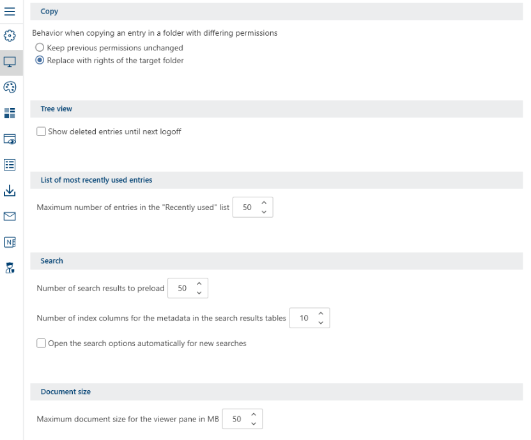Image resolution: width=531 pixels, height=440 pixels.
Task: Open the gear settings section
Action: click(10, 36)
